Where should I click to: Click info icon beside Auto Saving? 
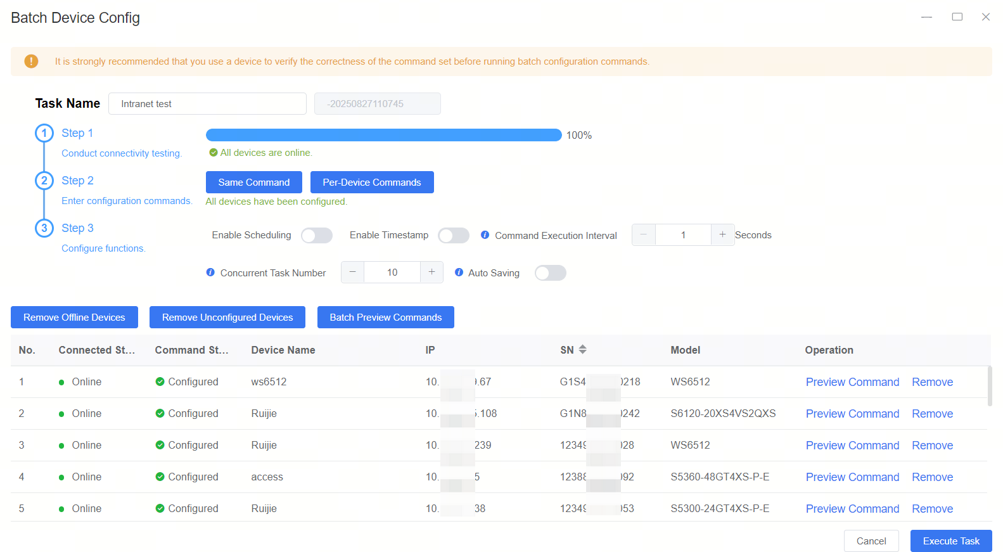click(459, 273)
